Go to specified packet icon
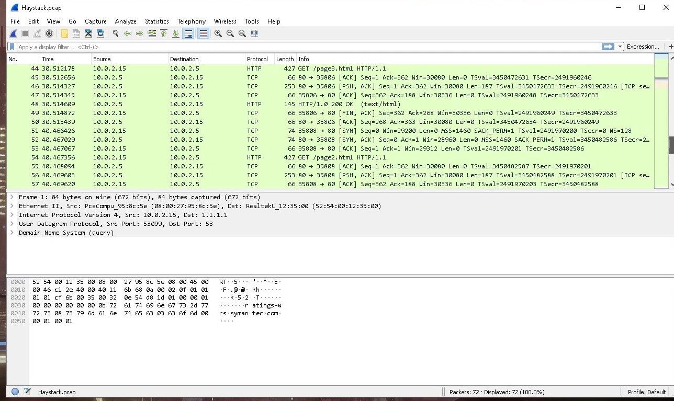The width and height of the screenshot is (674, 401). 152,33
